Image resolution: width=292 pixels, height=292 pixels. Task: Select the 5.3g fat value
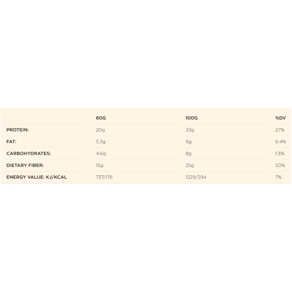101,142
